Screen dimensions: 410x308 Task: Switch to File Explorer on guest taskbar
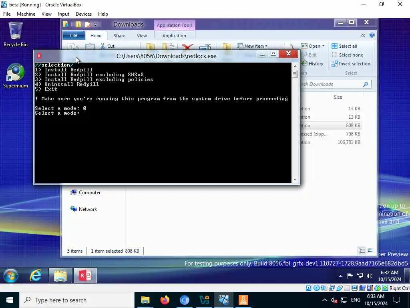coord(60,276)
